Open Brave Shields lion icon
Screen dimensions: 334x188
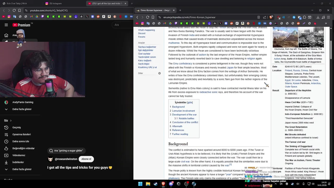coord(271,17)
